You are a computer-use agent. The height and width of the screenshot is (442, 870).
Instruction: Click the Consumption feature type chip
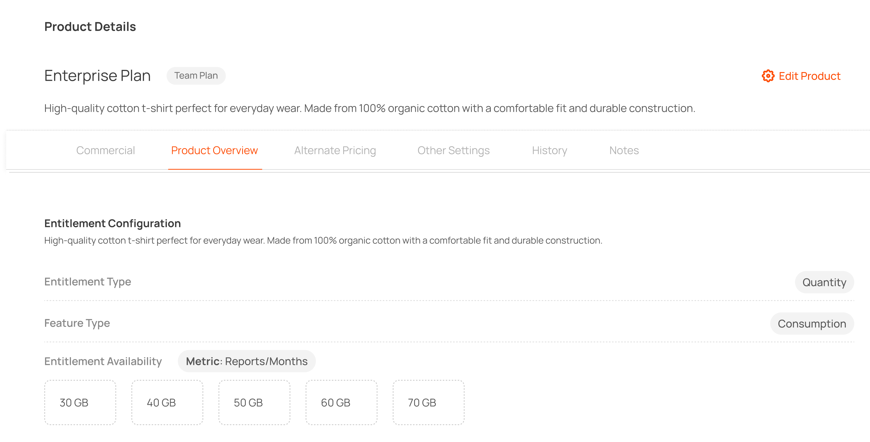click(812, 323)
